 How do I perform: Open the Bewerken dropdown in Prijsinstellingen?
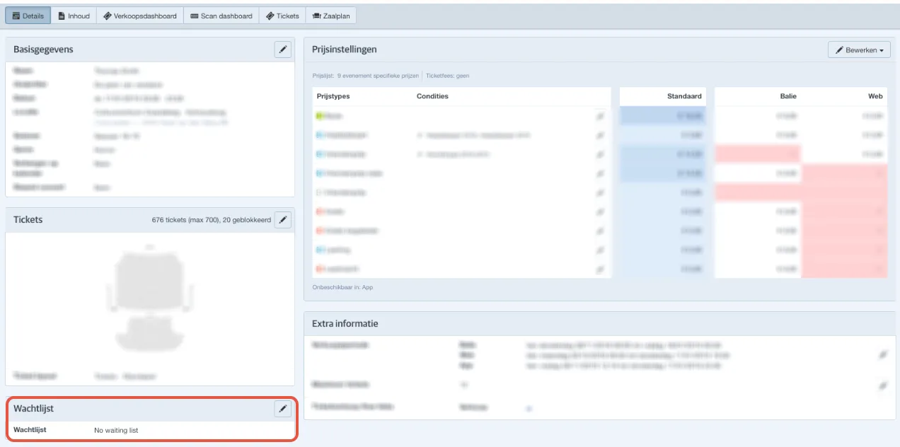coord(859,50)
